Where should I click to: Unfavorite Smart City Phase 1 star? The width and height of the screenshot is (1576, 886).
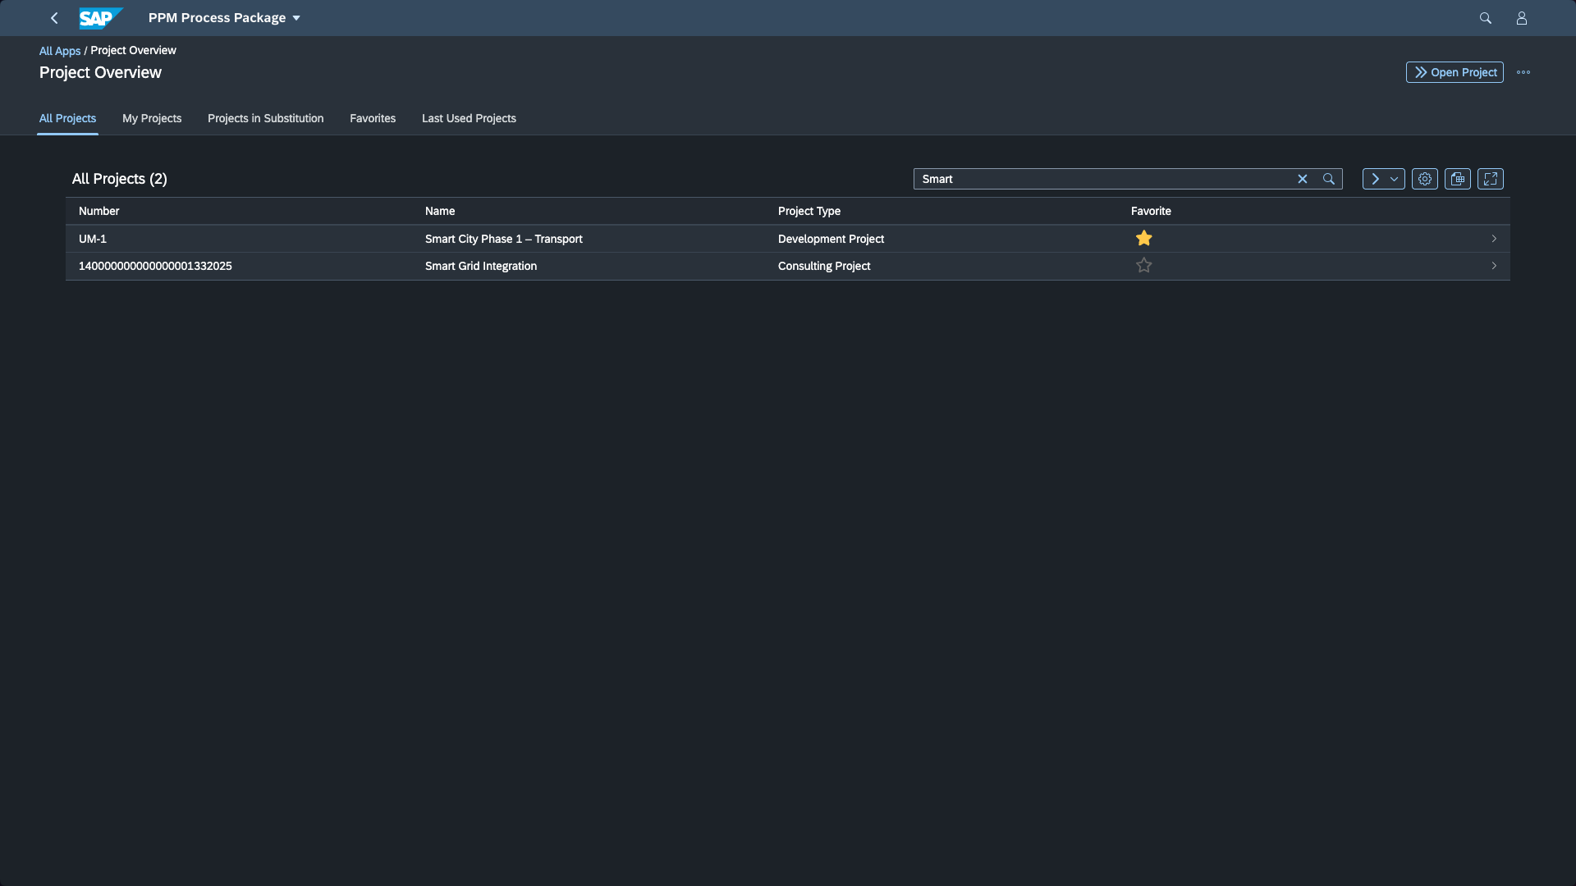(1143, 239)
